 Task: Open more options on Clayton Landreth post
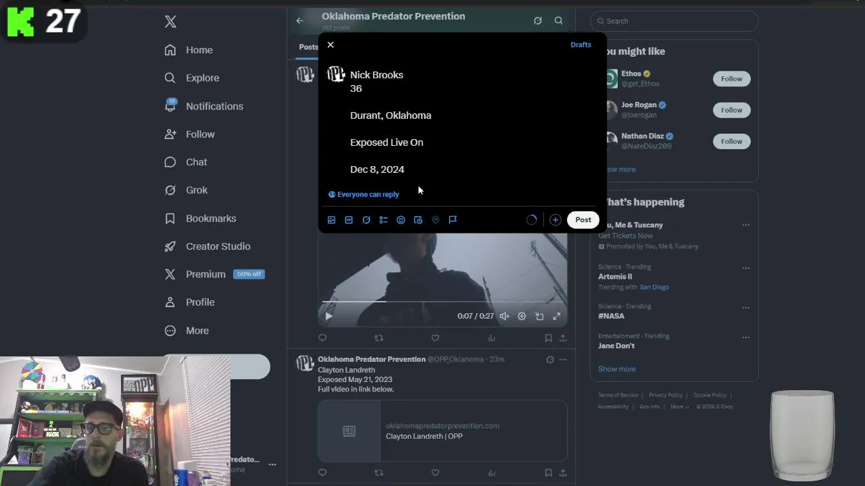[563, 360]
